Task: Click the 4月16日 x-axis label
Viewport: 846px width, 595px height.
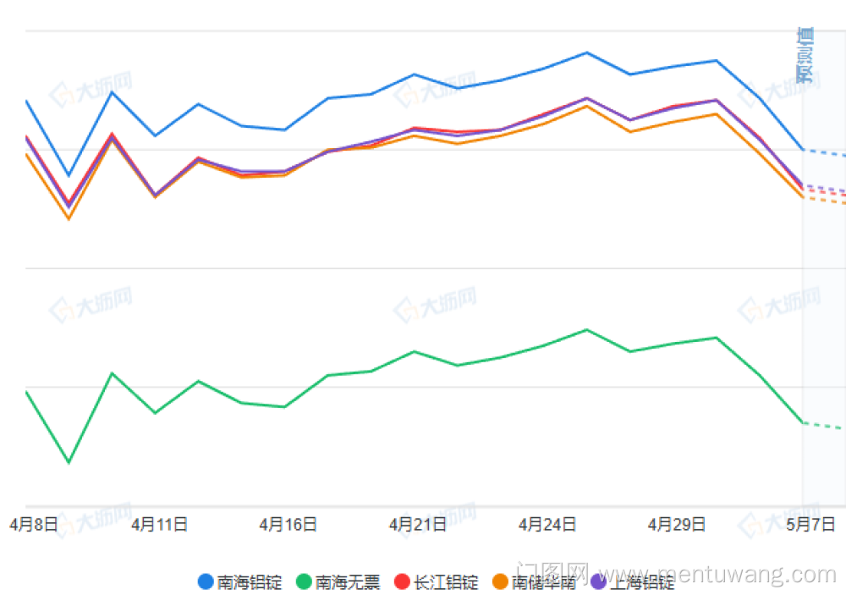Action: coord(288,525)
